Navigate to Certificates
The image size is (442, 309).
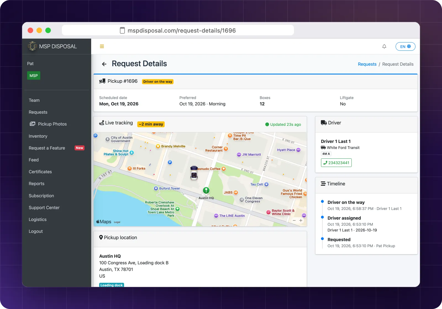point(40,172)
